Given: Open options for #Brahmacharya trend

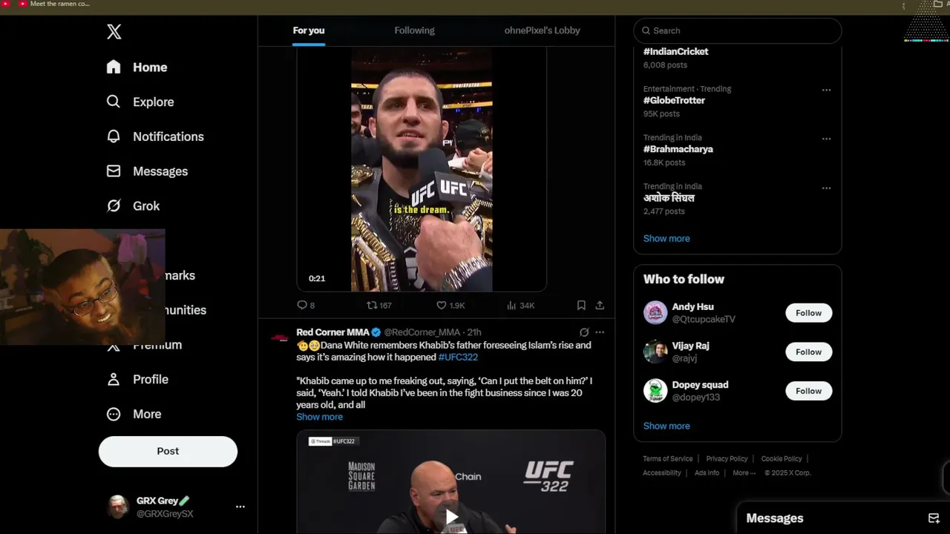Looking at the screenshot, I should 826,139.
